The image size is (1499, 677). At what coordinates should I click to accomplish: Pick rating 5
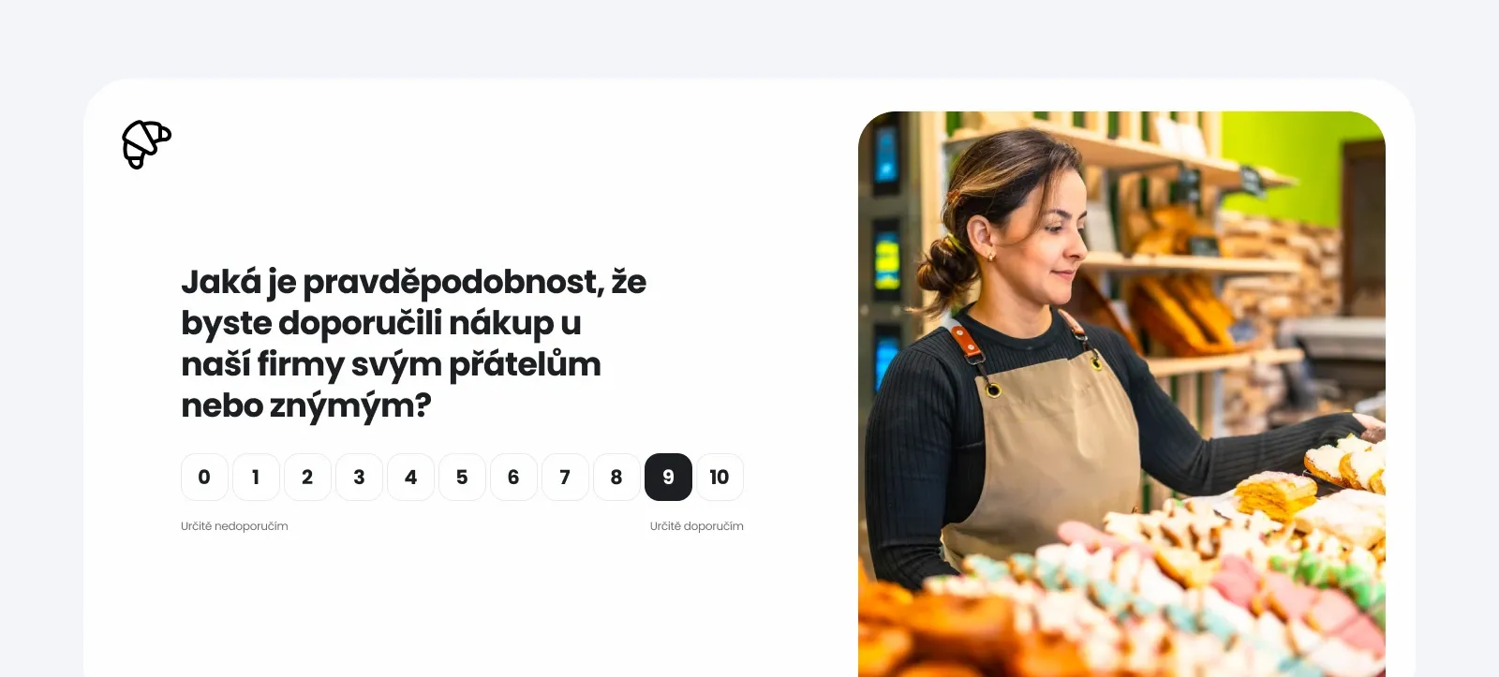[462, 477]
